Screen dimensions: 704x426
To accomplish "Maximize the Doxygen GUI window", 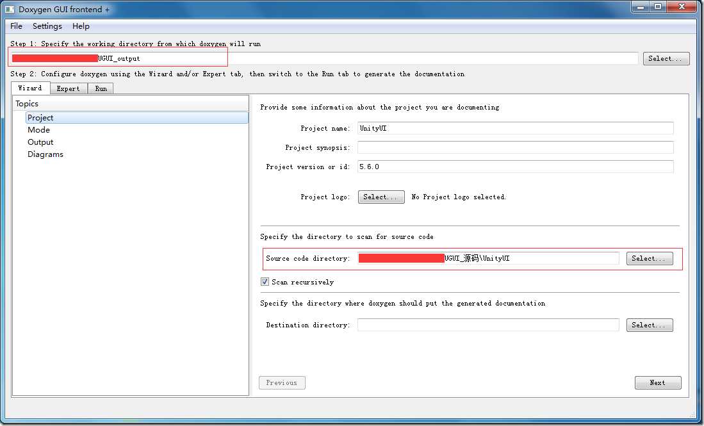I will pyautogui.click(x=658, y=7).
